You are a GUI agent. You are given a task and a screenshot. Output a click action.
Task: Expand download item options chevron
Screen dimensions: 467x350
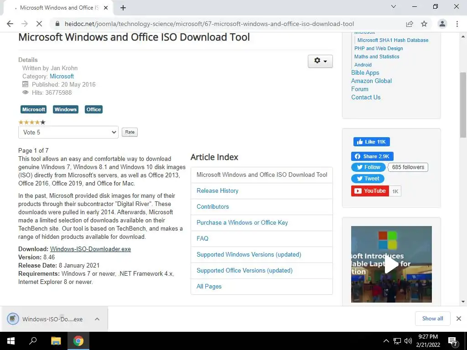(x=97, y=319)
